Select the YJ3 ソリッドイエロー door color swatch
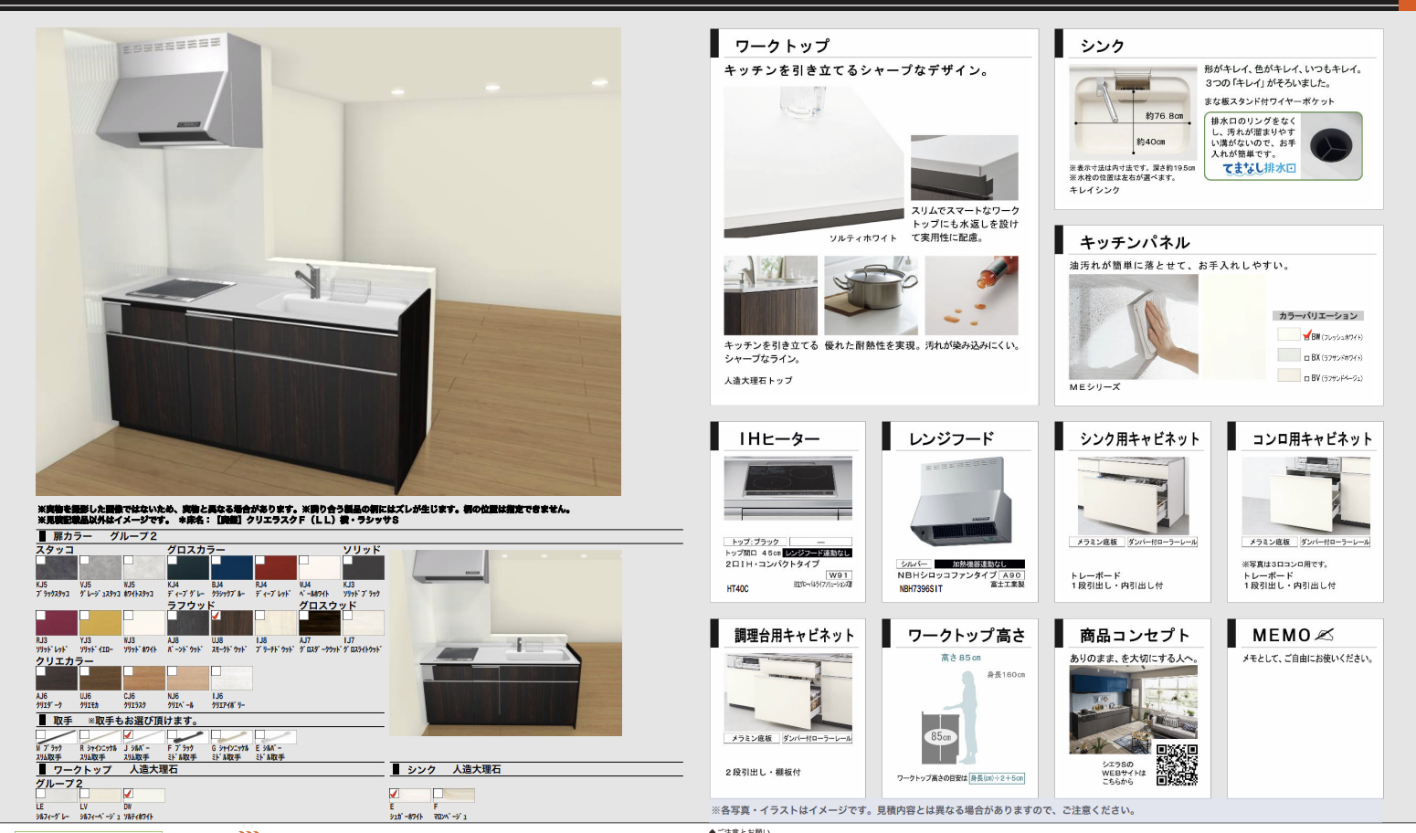 100,623
